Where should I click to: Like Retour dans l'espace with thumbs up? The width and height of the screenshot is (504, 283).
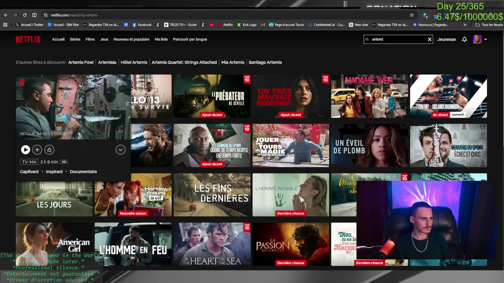coord(49,150)
